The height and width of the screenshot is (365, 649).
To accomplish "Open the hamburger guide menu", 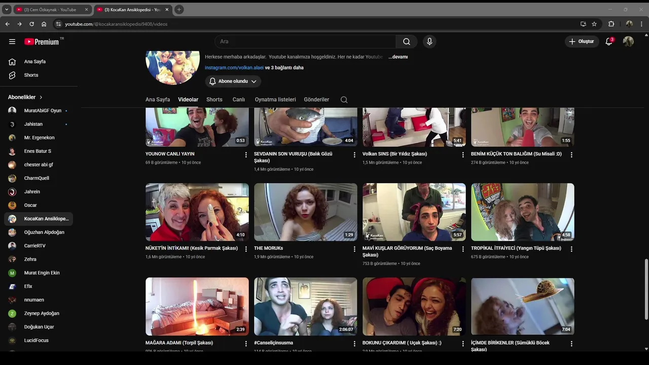I will 12,42.
